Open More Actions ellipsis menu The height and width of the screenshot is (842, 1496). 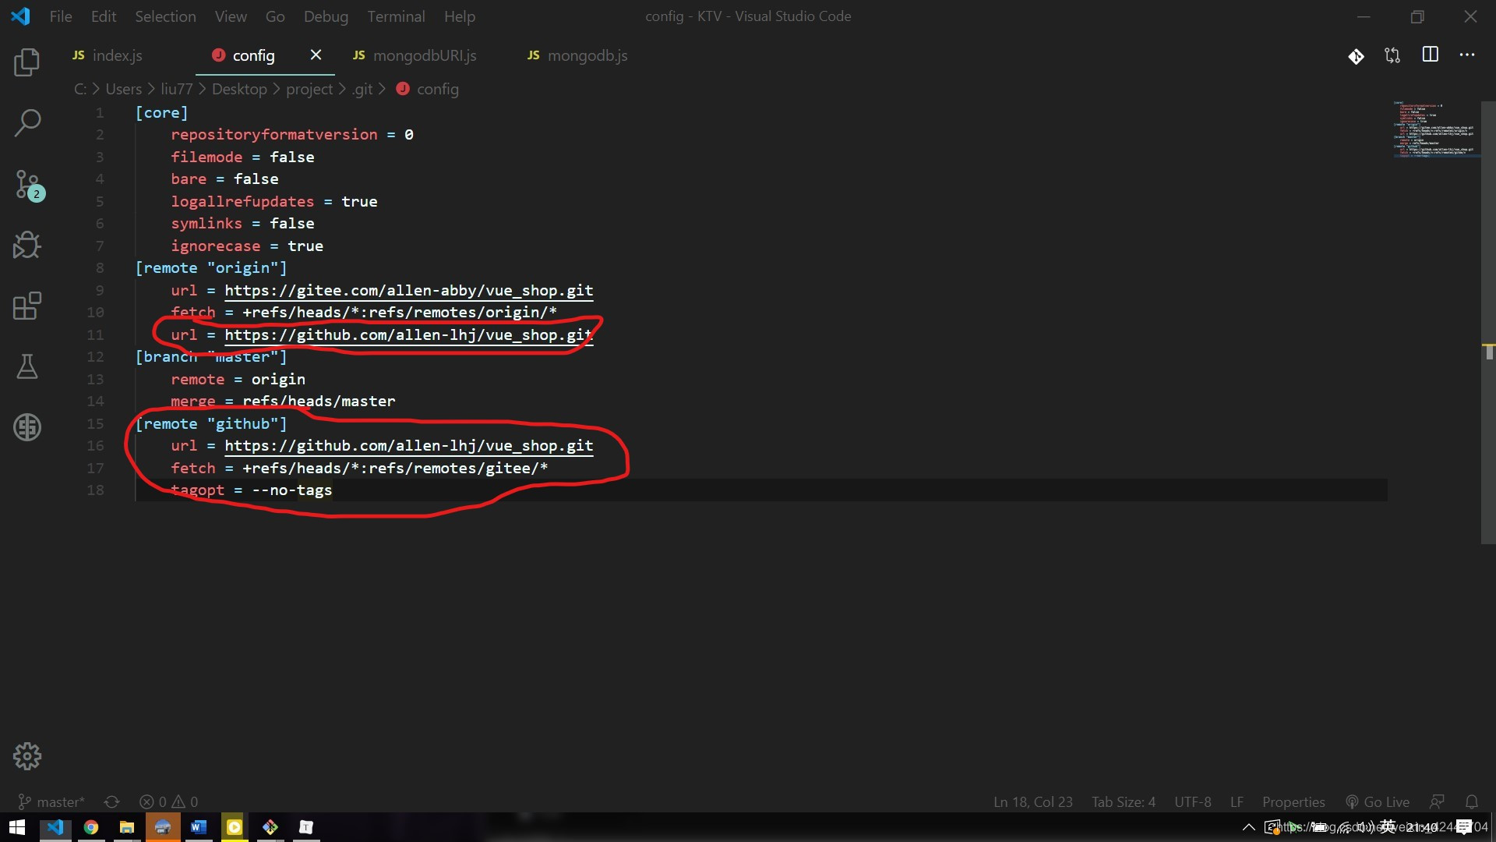tap(1467, 55)
